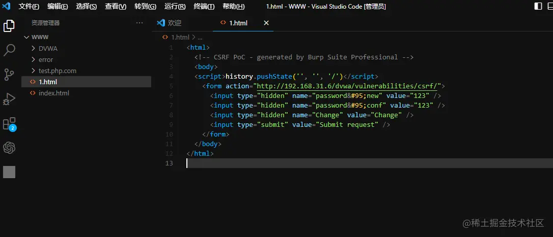Select 1.html in the file tree
Screen dimensions: 553x237
[x=86, y=82]
